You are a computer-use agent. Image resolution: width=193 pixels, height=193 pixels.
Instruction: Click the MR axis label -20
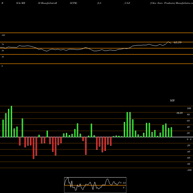pyautogui.click(x=188, y=146)
